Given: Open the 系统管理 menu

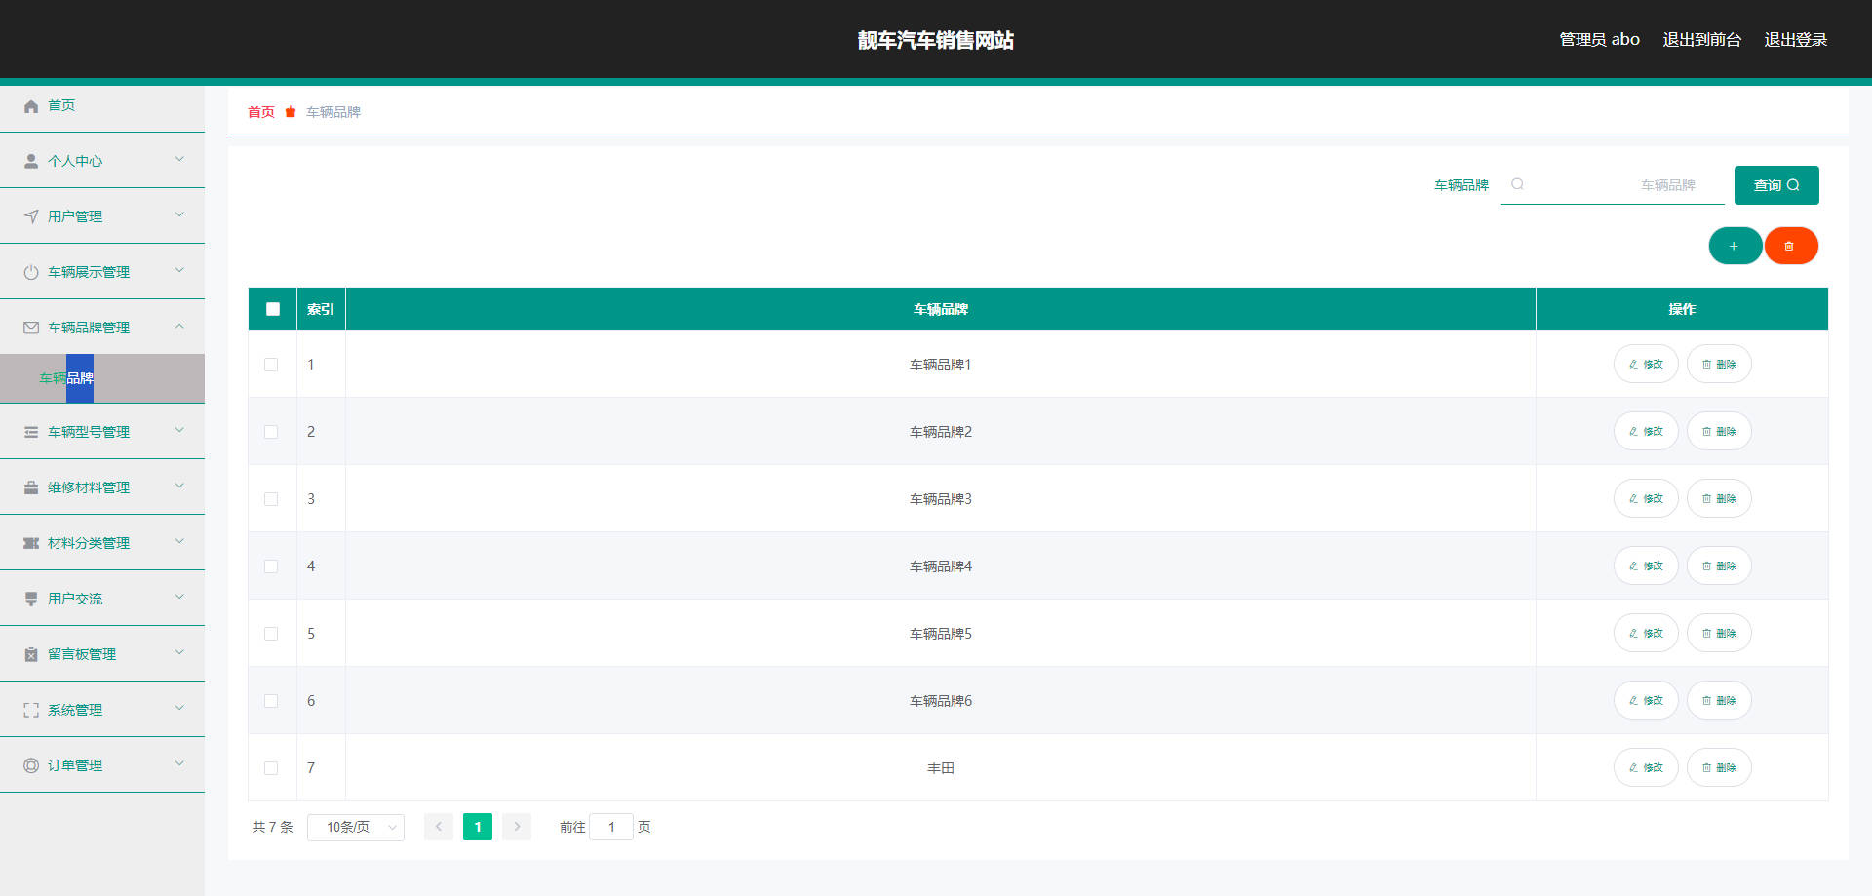Looking at the screenshot, I should click(x=102, y=710).
